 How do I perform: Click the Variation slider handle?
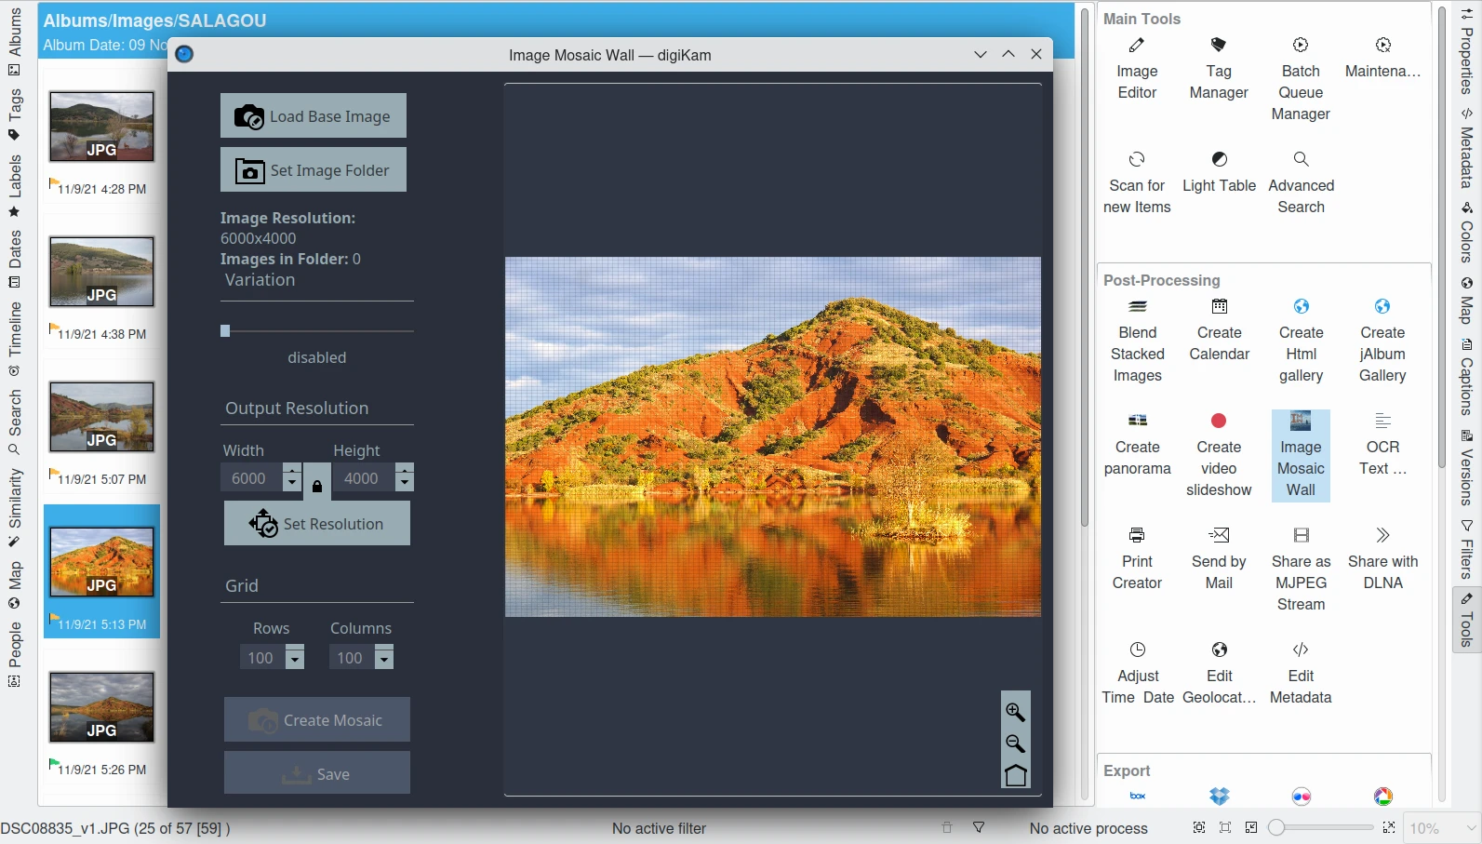click(x=225, y=330)
